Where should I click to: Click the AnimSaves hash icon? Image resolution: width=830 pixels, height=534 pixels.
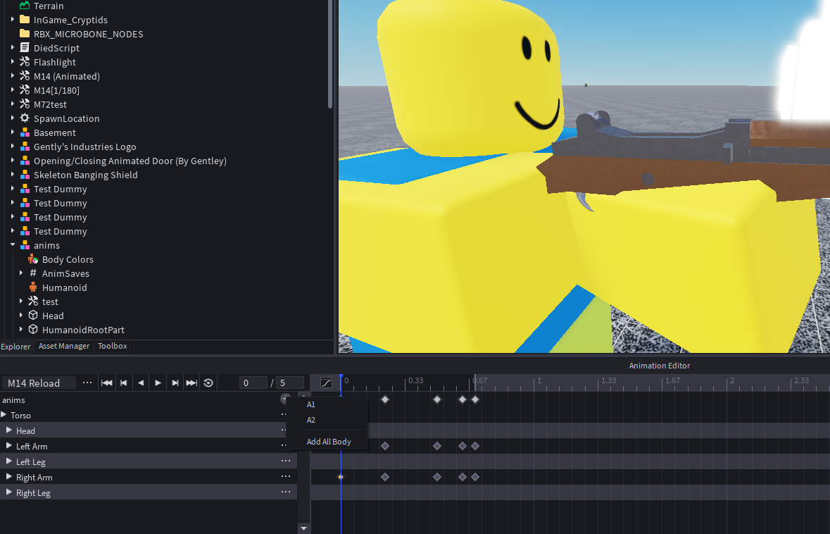pos(33,273)
